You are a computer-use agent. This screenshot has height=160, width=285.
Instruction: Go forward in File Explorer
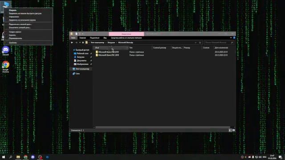(76, 43)
